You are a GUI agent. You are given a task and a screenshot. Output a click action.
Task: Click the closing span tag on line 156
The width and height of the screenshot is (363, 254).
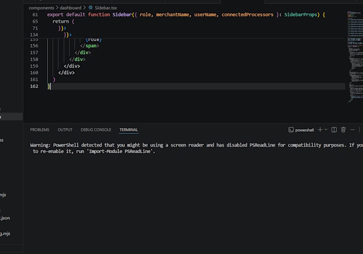[x=89, y=46]
